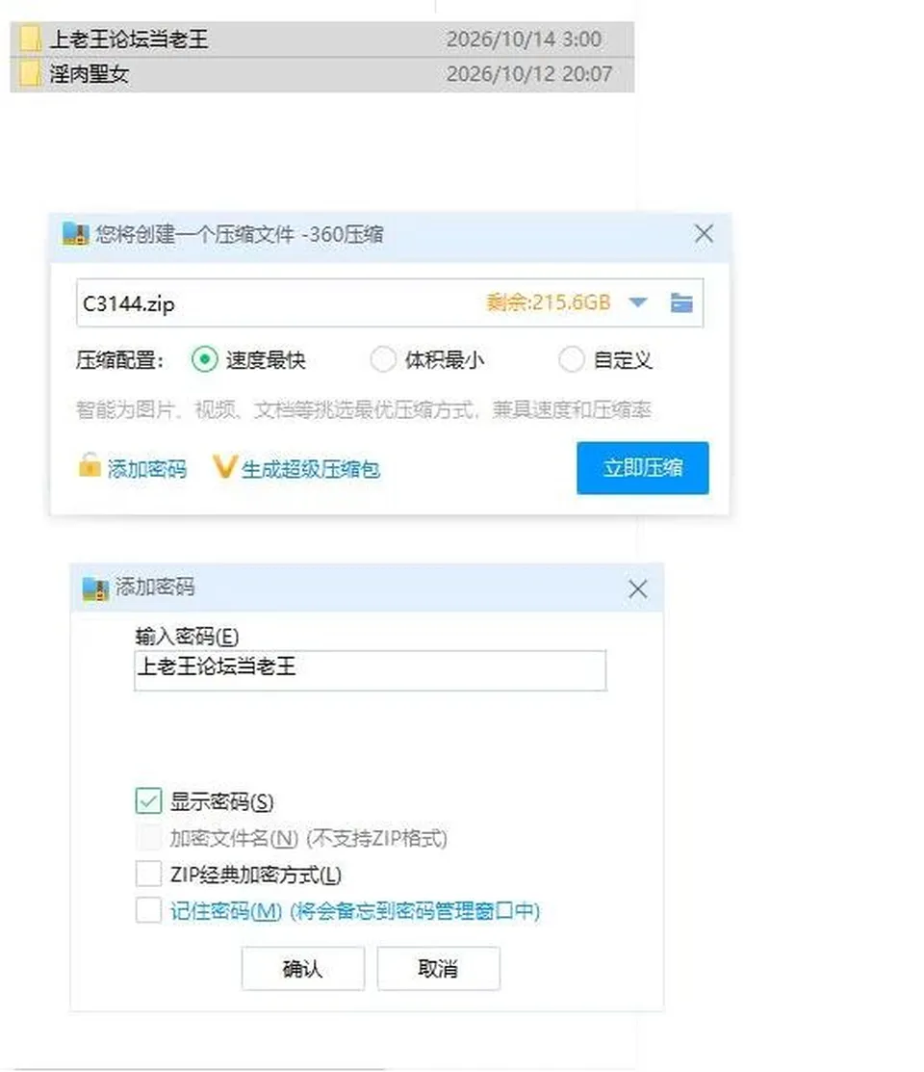Click the folder icon of 上老王论坛当老王
This screenshot has width=924, height=1072.
click(30, 39)
